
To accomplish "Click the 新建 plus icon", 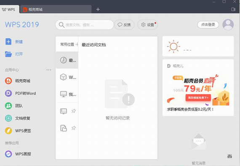I will tap(8, 42).
